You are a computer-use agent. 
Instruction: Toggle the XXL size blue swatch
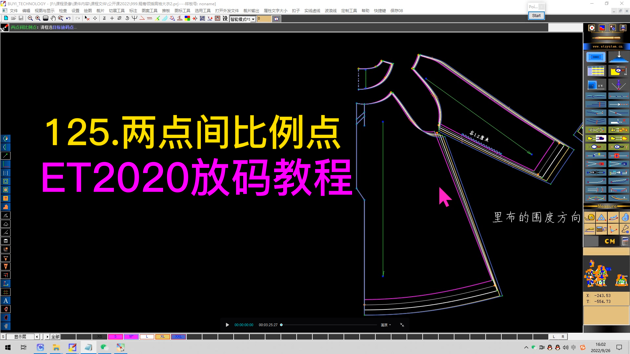pyautogui.click(x=178, y=337)
